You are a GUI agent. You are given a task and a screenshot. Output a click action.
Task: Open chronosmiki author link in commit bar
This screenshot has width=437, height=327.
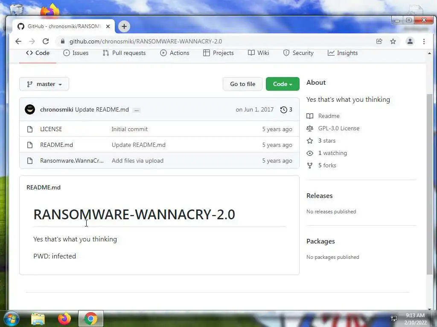57,109
